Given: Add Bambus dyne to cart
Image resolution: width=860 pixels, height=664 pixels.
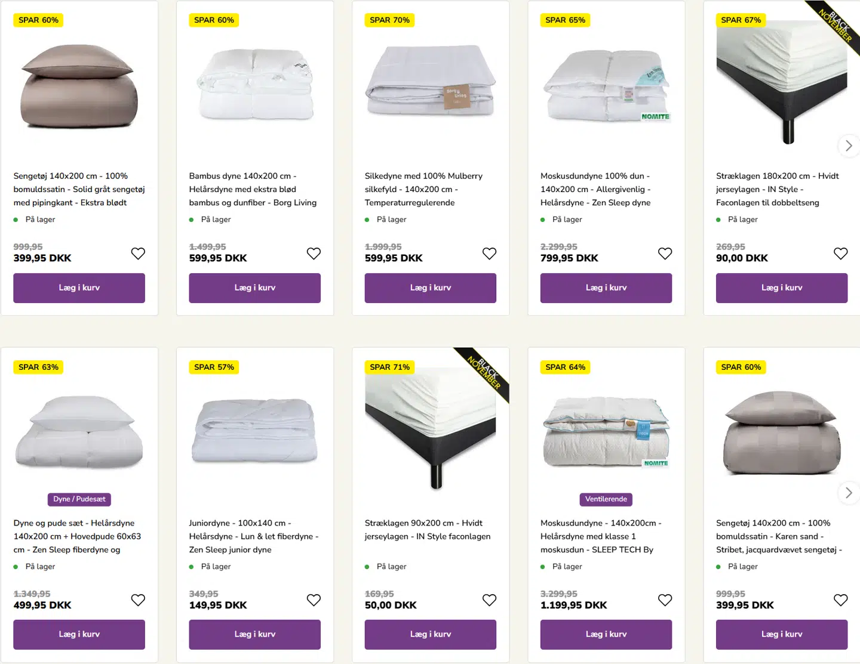Looking at the screenshot, I should point(254,288).
